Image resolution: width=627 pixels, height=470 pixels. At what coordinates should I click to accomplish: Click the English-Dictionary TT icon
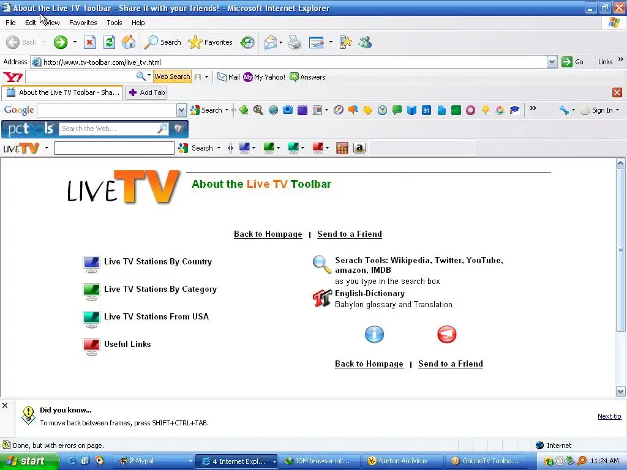[322, 298]
